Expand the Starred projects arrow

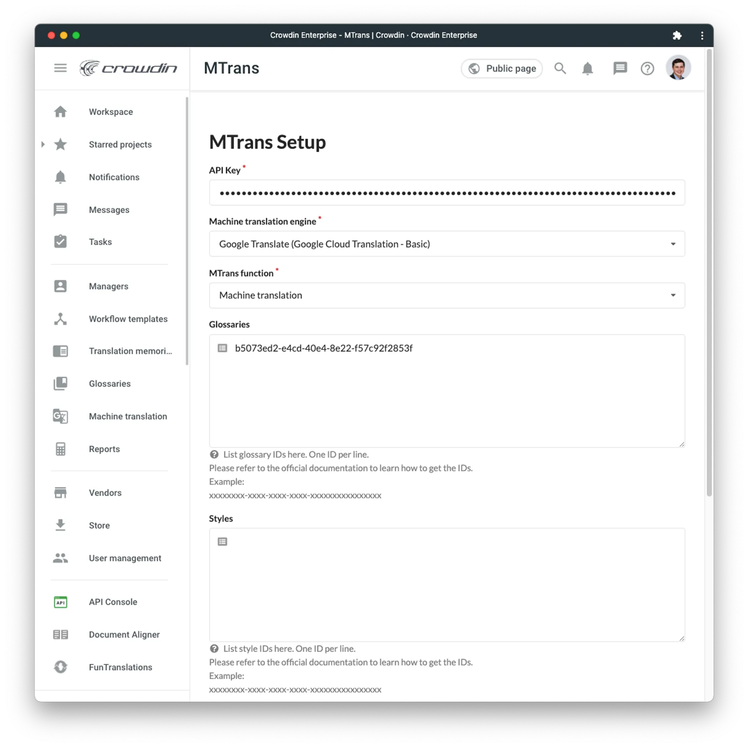(43, 144)
